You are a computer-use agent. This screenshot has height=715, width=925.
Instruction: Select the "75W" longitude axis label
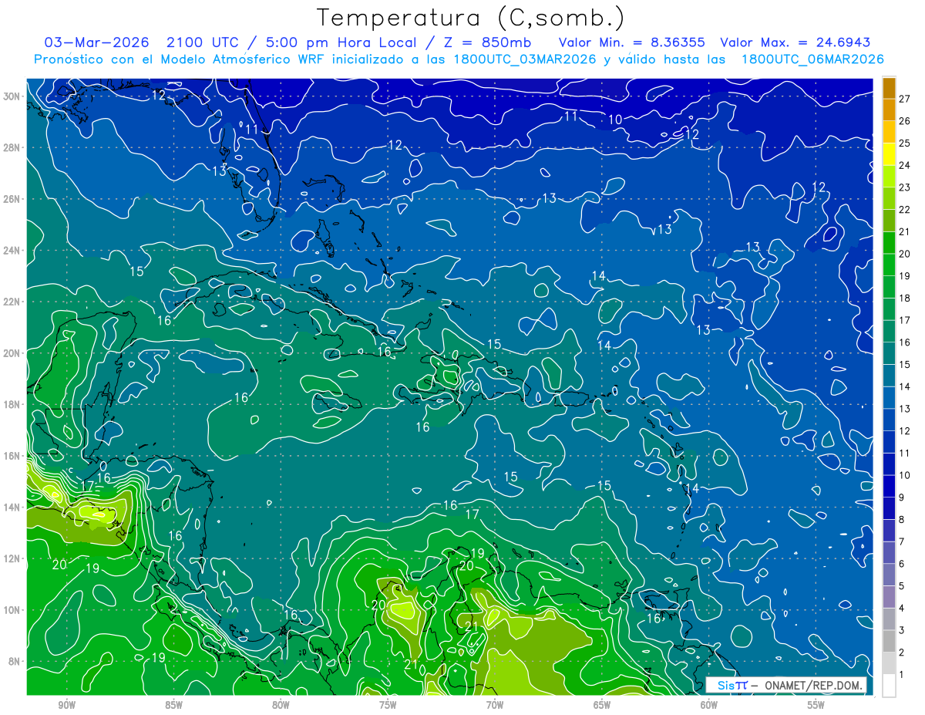[x=388, y=705]
